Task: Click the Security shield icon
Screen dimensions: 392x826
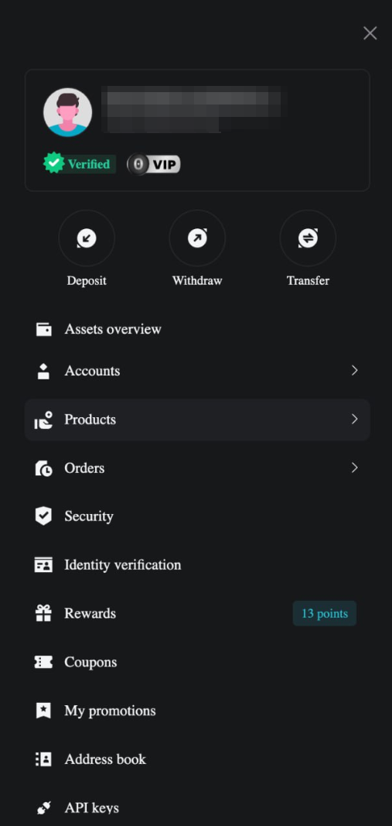Action: pos(43,516)
